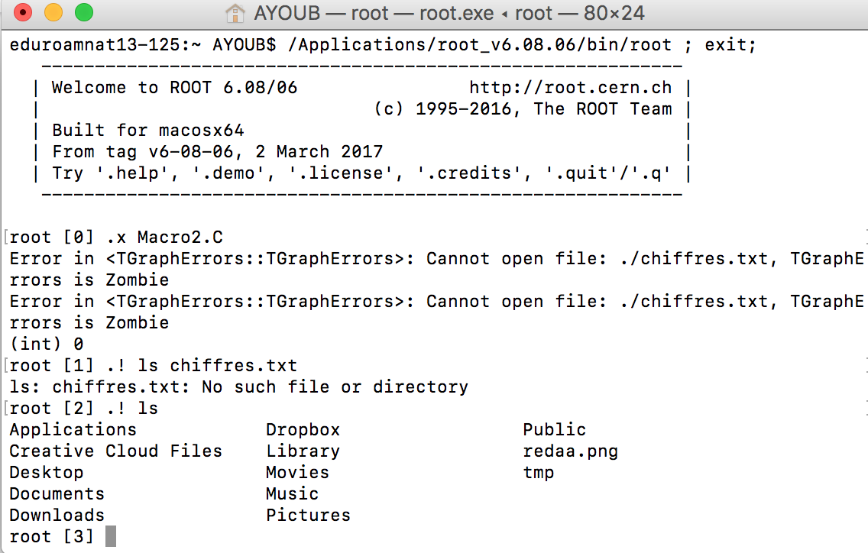Viewport: 868px width, 553px height.
Task: Click the 'No such file or directory' message
Action: click(335, 387)
